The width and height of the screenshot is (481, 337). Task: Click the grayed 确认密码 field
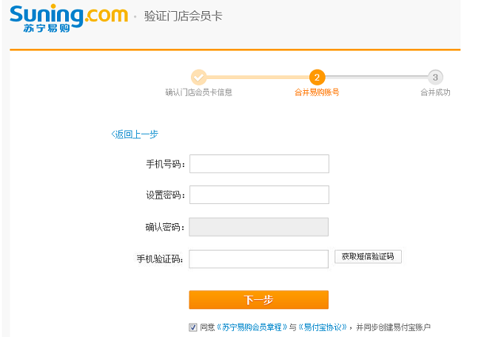(258, 227)
